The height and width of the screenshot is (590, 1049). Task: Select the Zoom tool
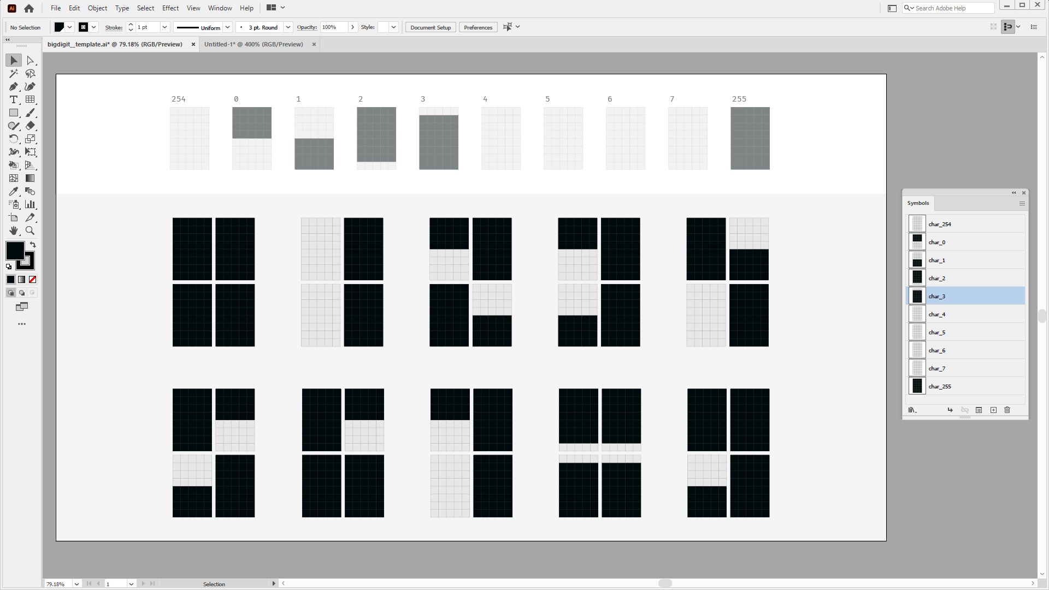[x=30, y=231]
